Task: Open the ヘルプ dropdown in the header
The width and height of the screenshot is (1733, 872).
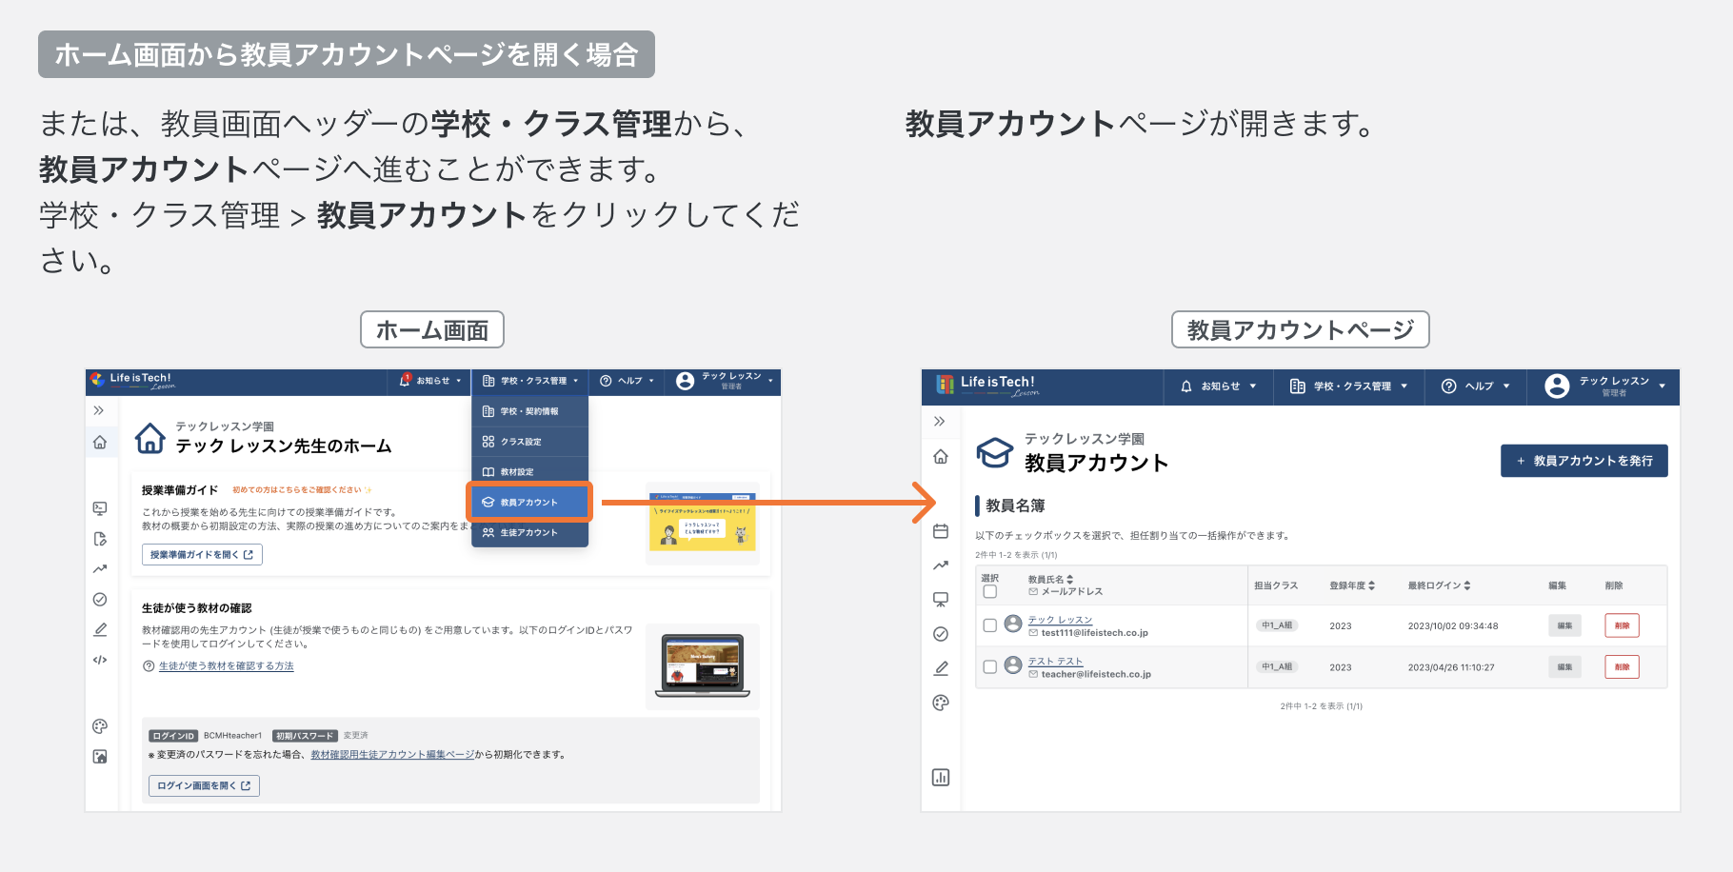Action: tap(1474, 386)
